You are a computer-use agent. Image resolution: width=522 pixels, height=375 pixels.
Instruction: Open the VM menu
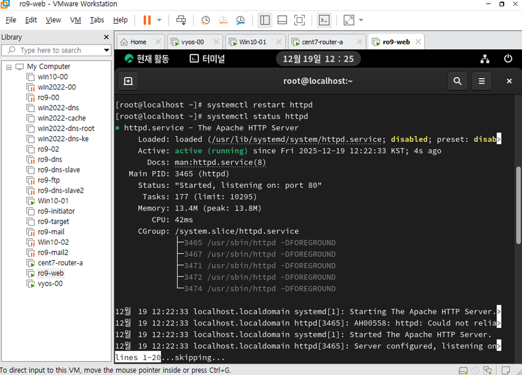coord(75,20)
